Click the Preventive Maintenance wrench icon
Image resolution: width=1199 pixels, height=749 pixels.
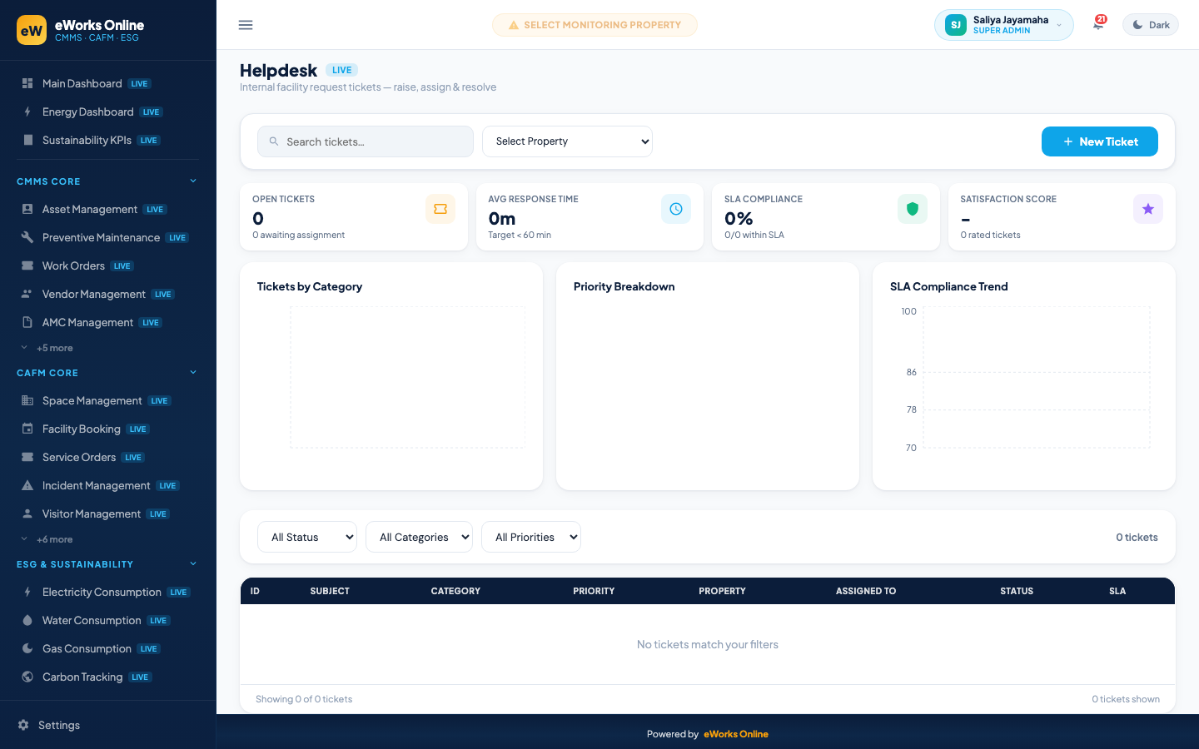point(27,237)
